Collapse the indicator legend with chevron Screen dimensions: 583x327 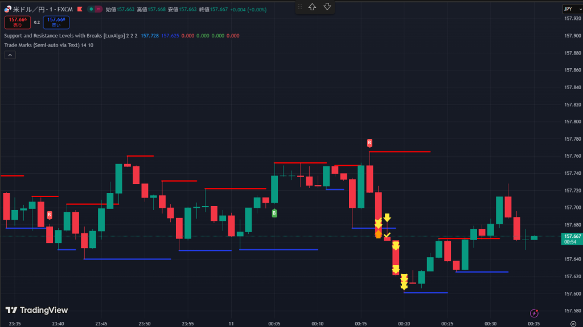pos(10,55)
